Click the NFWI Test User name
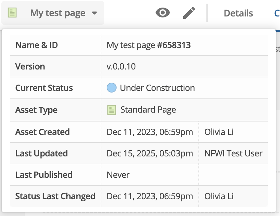280x216 pixels. click(x=233, y=153)
